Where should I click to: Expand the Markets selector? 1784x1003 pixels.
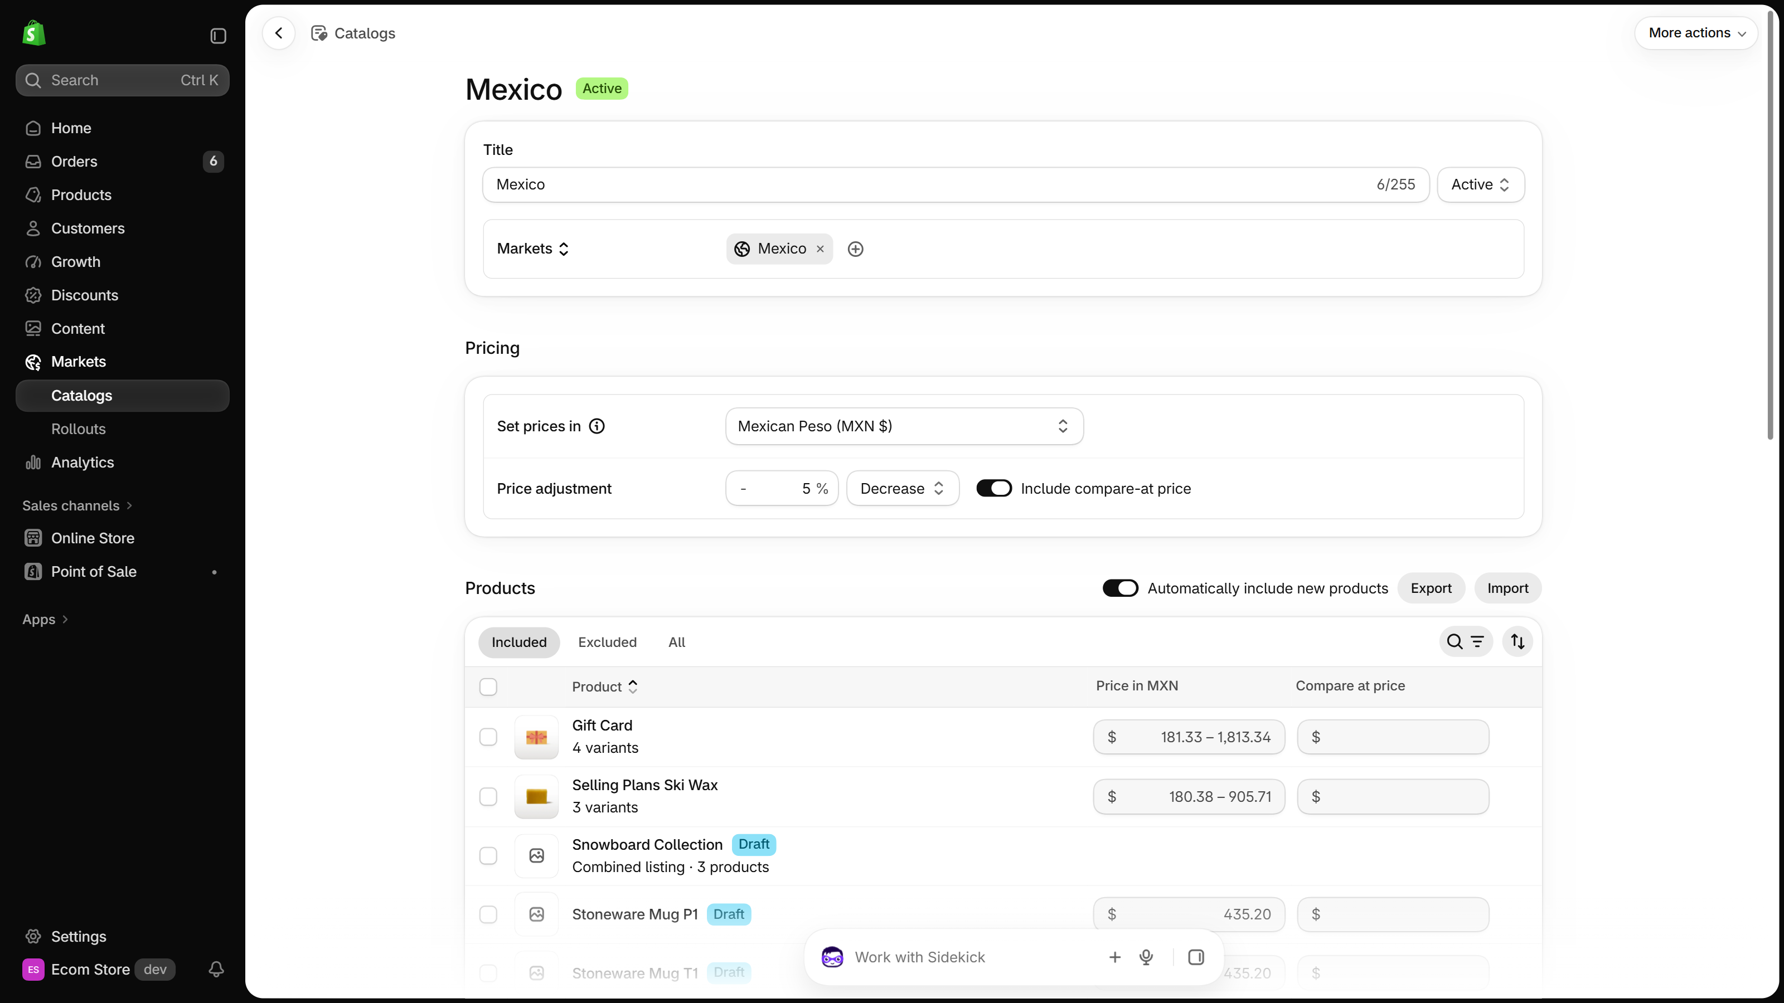[x=534, y=249]
